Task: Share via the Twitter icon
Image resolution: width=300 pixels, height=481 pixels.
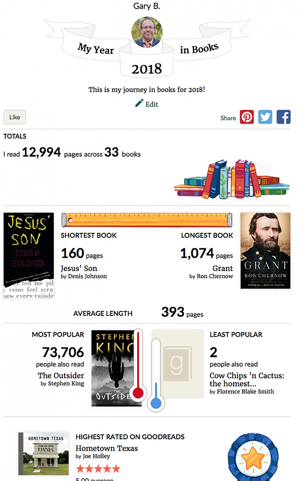Action: click(x=265, y=117)
